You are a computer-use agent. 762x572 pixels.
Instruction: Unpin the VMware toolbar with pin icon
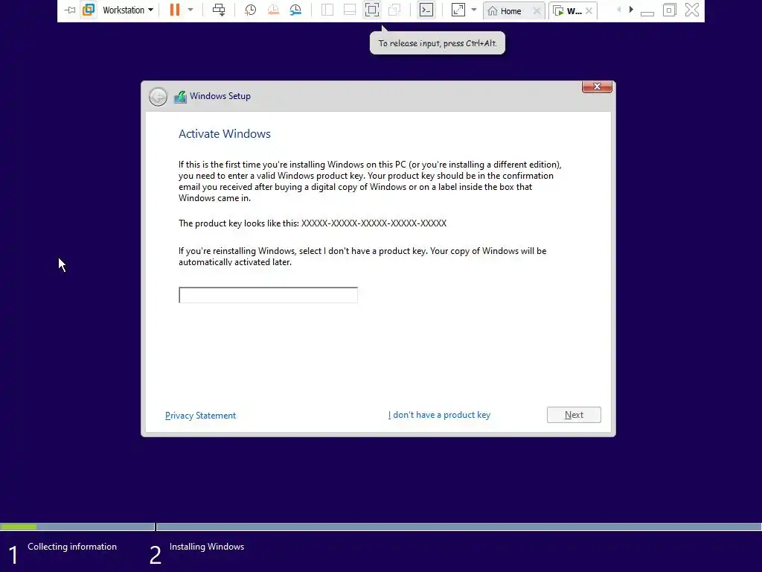coord(70,10)
